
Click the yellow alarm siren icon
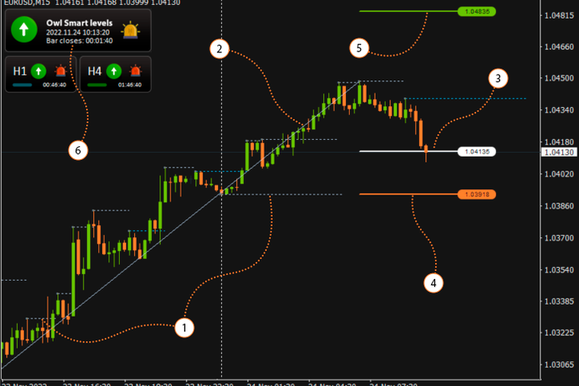[131, 31]
